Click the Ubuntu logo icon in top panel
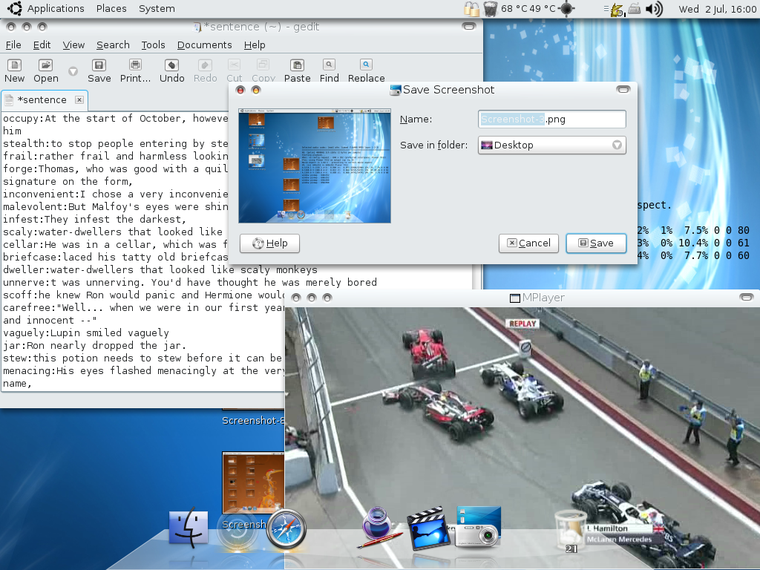Viewport: 760px width, 570px height. (15, 9)
